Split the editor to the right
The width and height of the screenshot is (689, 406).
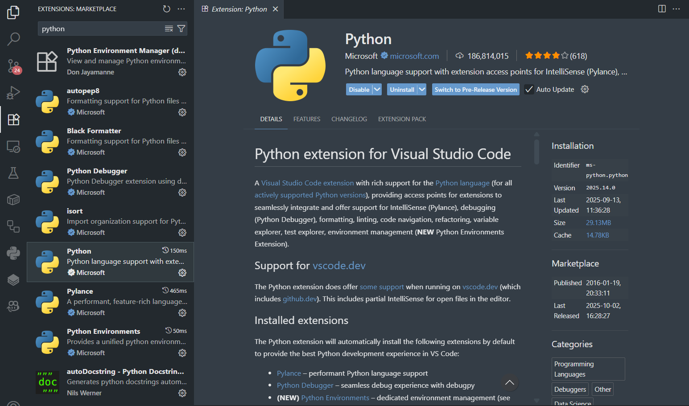662,9
